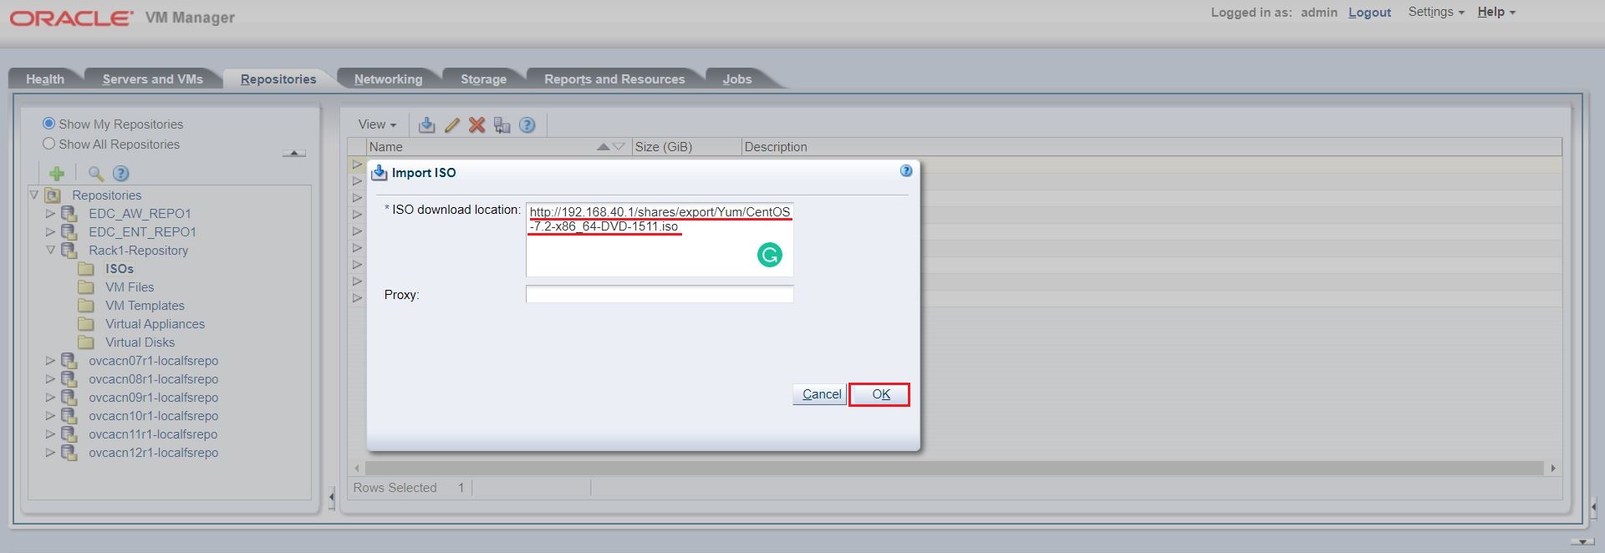
Task: Click the green Grammarly icon in URL field
Action: (769, 255)
